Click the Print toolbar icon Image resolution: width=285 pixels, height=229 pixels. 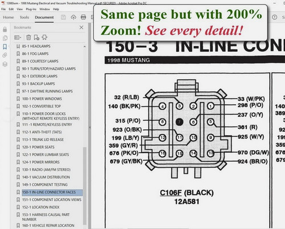(83, 17)
